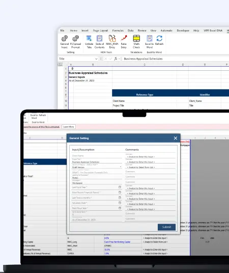Click the Learn More button
The image size is (229, 273).
click(69, 127)
